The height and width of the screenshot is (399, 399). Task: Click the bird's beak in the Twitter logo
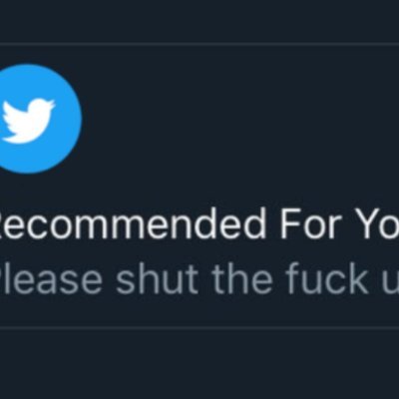coord(51,104)
